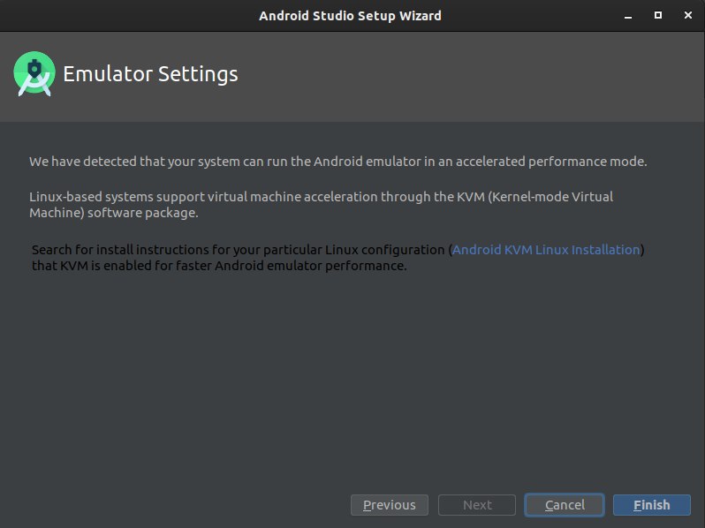This screenshot has width=705, height=528.
Task: Close the Setup Wizard window
Action: pyautogui.click(x=688, y=15)
